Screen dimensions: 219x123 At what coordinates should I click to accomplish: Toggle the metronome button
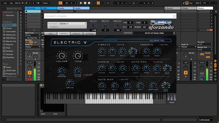click(x=37, y=3)
